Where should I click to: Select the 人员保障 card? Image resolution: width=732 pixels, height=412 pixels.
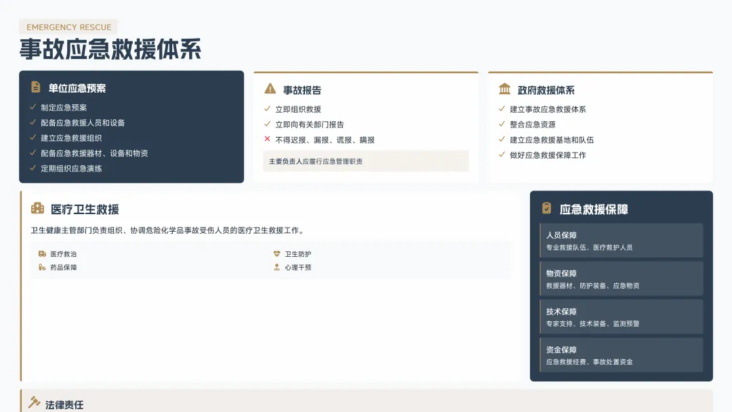pyautogui.click(x=622, y=241)
